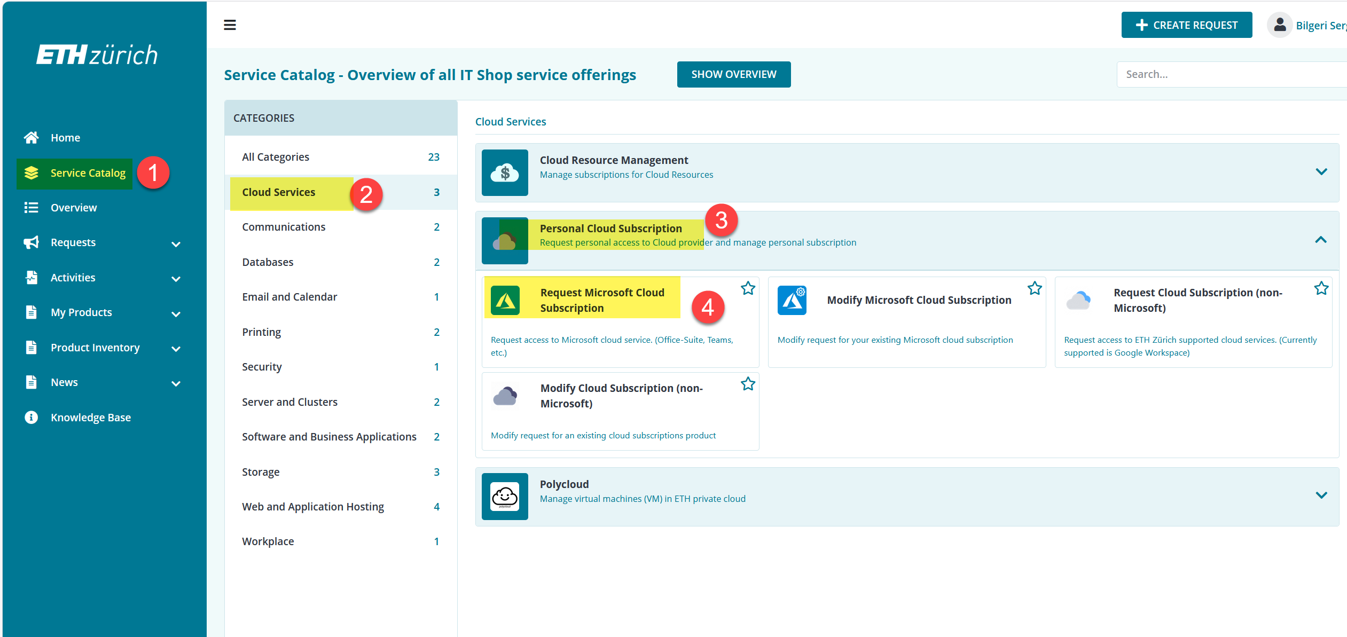This screenshot has width=1347, height=637.
Task: Click the Home house icon
Action: [x=31, y=138]
